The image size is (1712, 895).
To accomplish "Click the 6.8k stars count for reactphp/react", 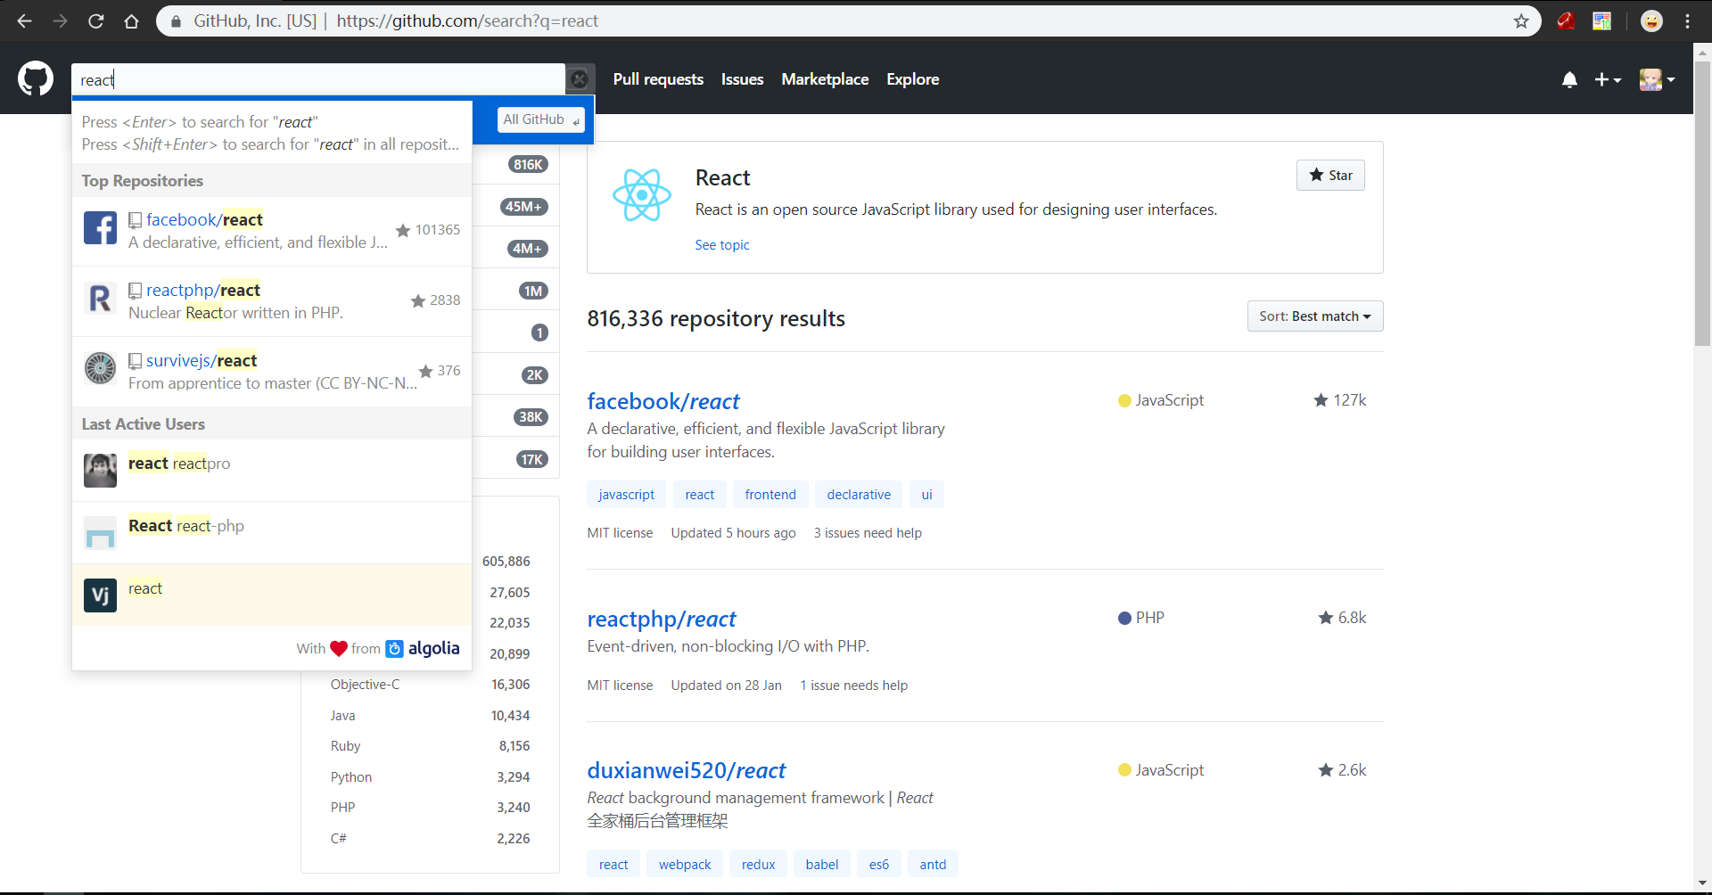I will 1343,618.
